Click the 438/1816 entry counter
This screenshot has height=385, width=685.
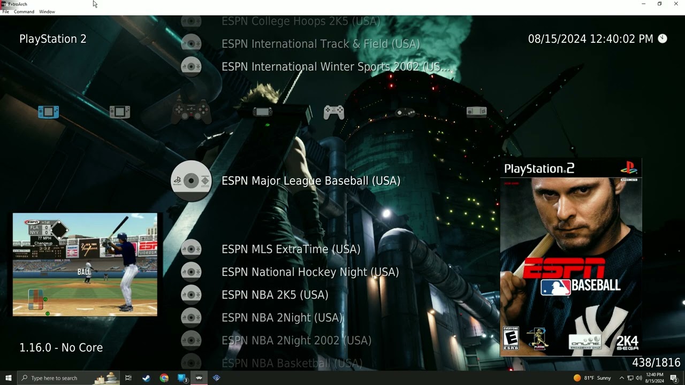(x=656, y=363)
